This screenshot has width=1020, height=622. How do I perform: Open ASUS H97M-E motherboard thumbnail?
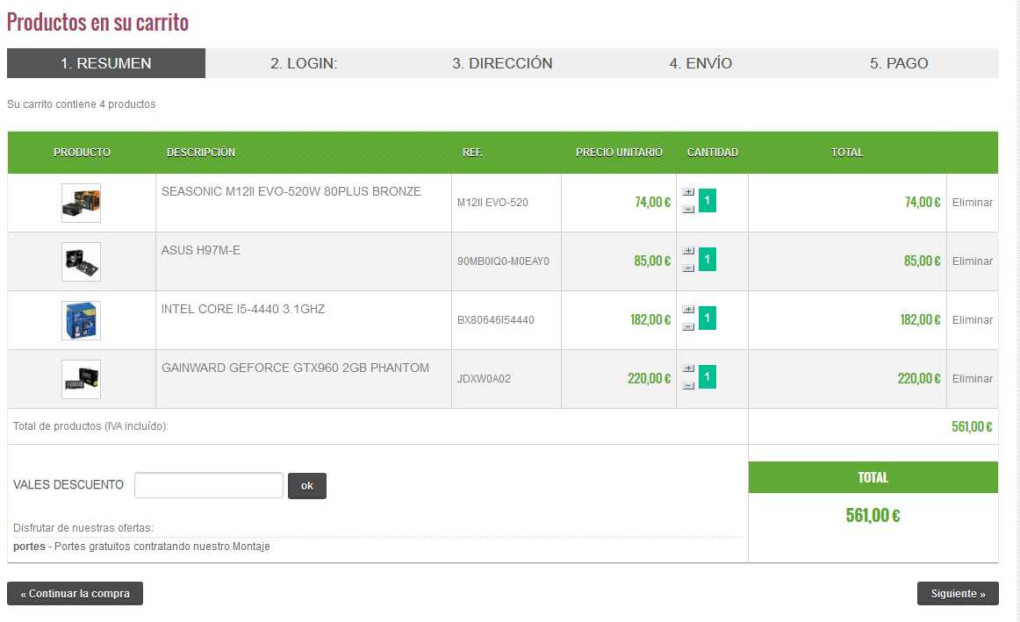(x=82, y=262)
